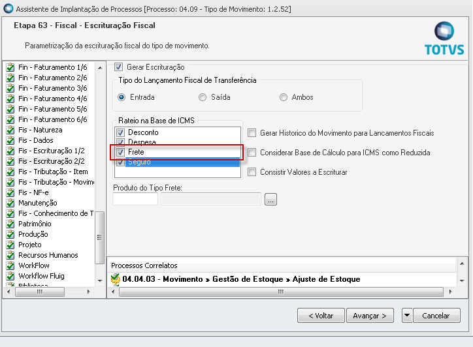Click the checkmark icon beside Fis - Tributação - Item
Image resolution: width=473 pixels, height=347 pixels.
[x=10, y=172]
